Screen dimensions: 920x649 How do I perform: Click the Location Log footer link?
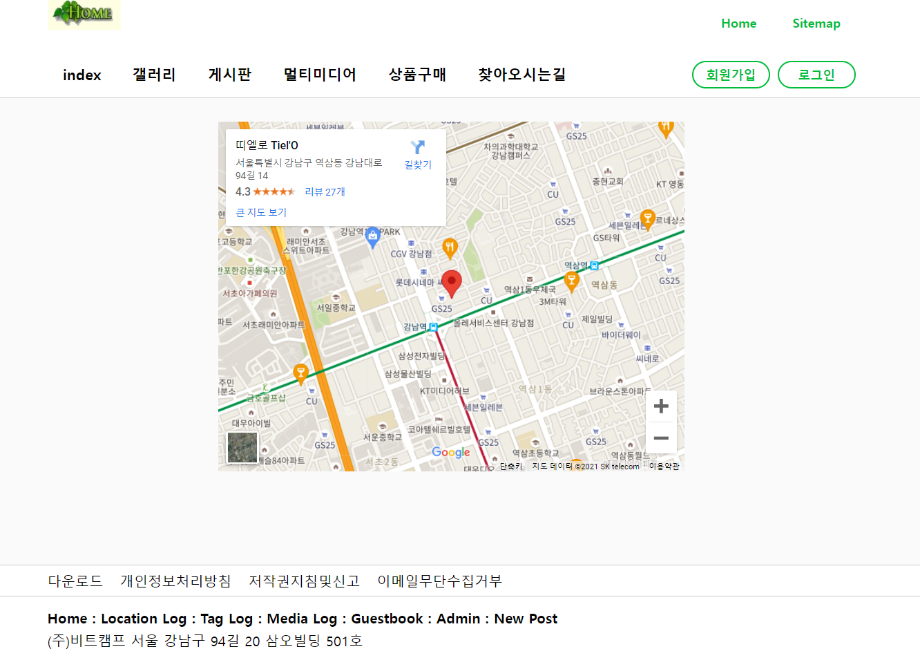[144, 619]
